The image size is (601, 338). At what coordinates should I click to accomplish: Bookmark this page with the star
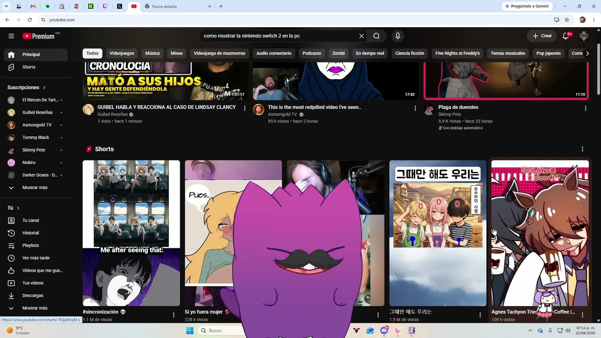pos(567,20)
